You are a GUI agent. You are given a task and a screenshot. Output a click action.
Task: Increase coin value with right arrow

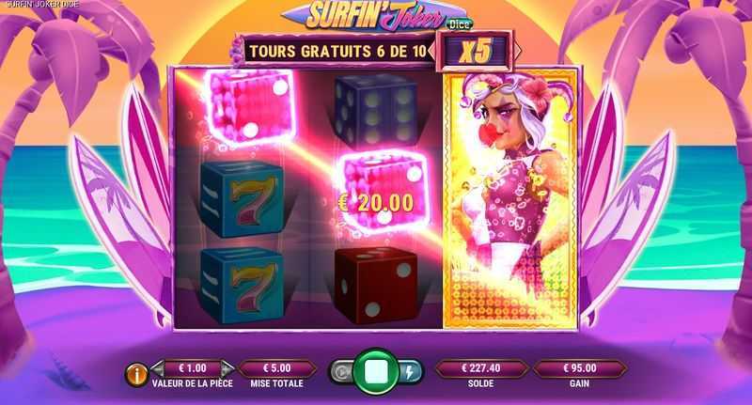point(227,368)
